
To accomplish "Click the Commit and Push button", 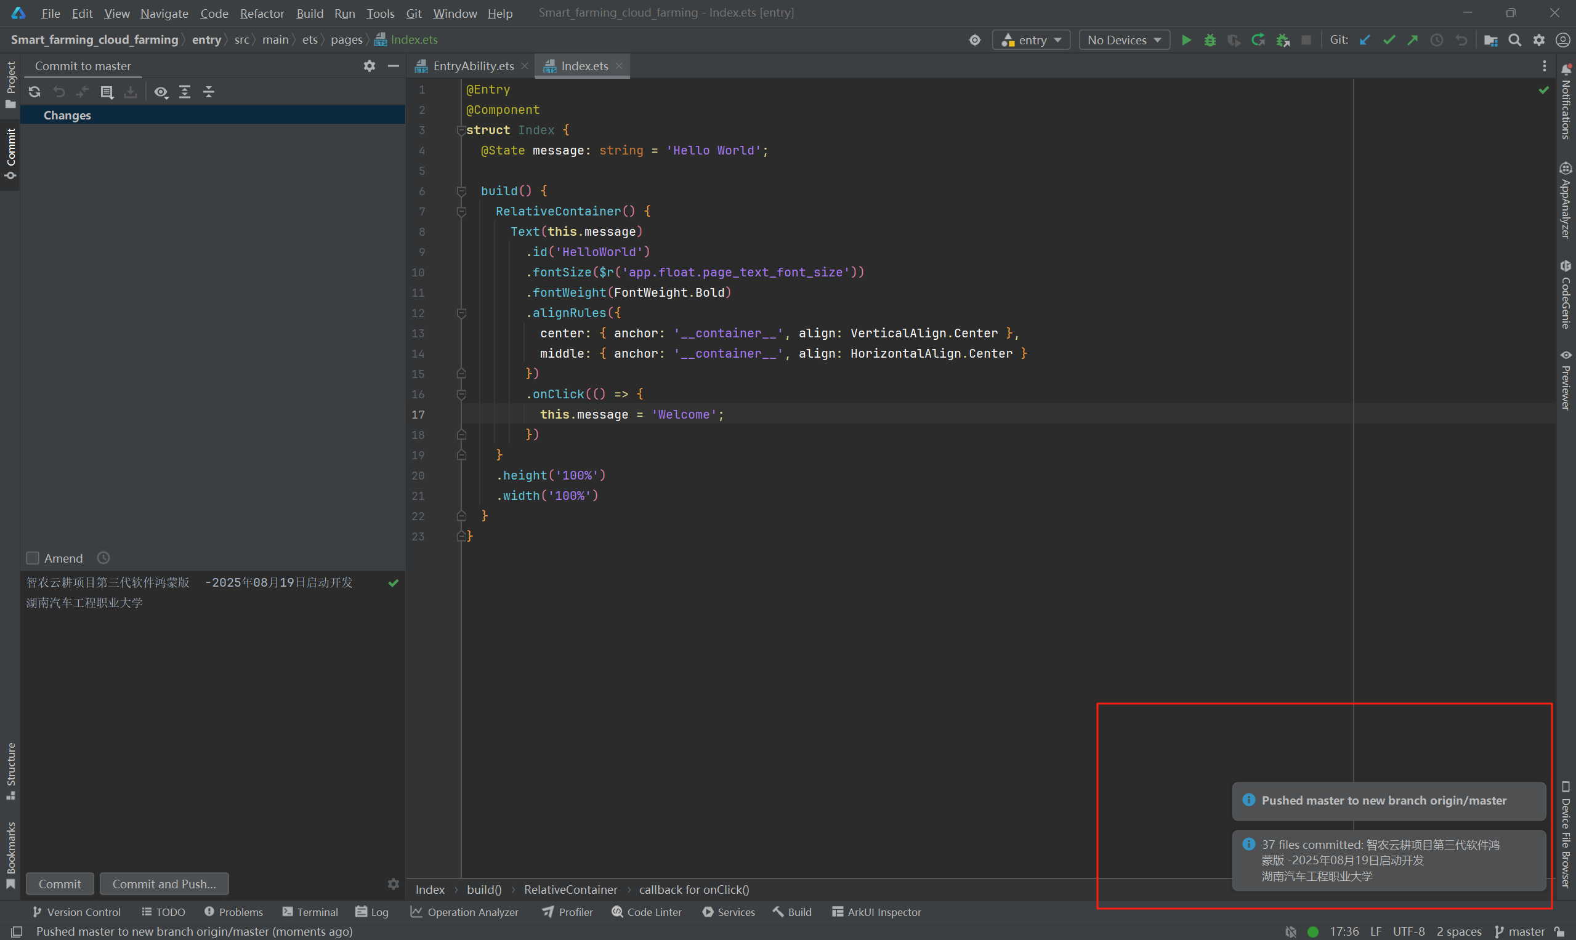I will click(x=164, y=883).
